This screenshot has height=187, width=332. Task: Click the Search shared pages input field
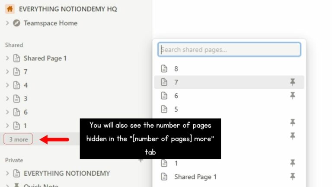click(x=229, y=50)
